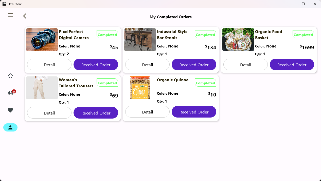Open the favorites heart icon
Image resolution: width=321 pixels, height=181 pixels.
(x=10, y=110)
